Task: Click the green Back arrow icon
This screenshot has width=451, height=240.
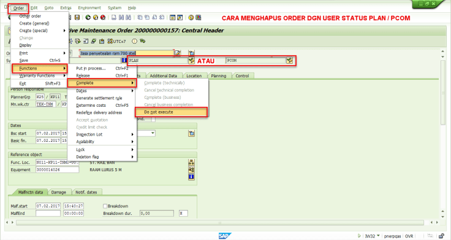Action: coord(88,18)
